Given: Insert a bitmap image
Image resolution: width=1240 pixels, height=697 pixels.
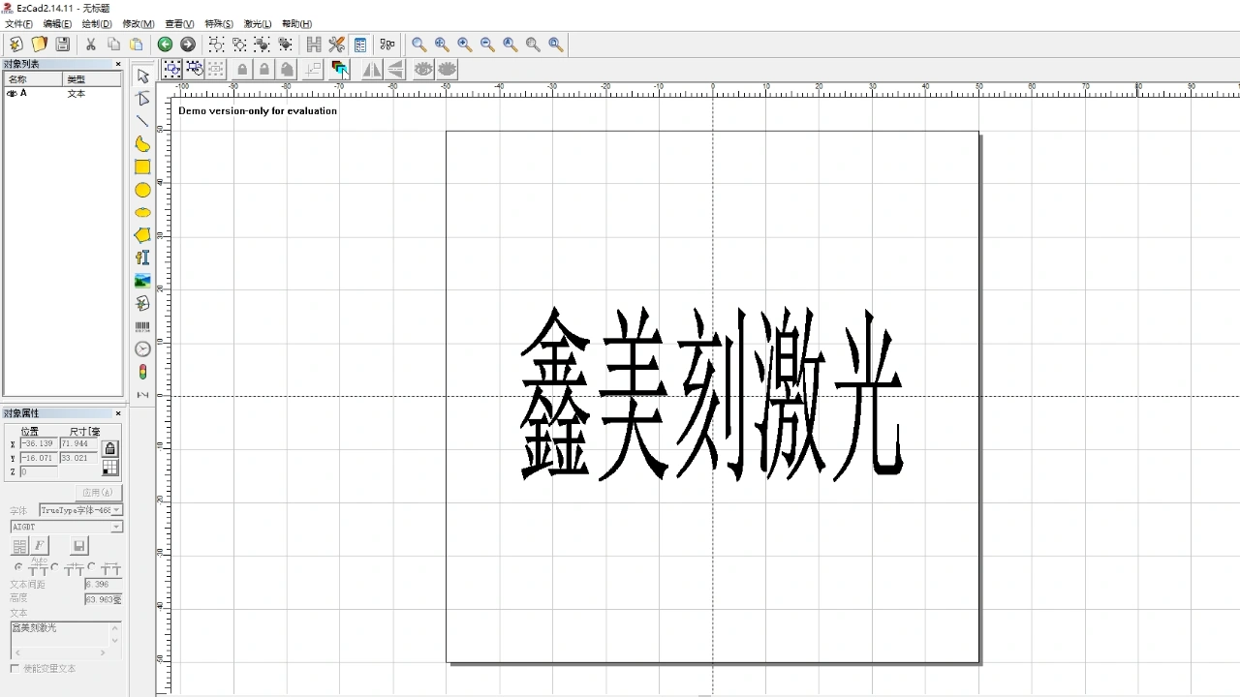Looking at the screenshot, I should coord(142,281).
